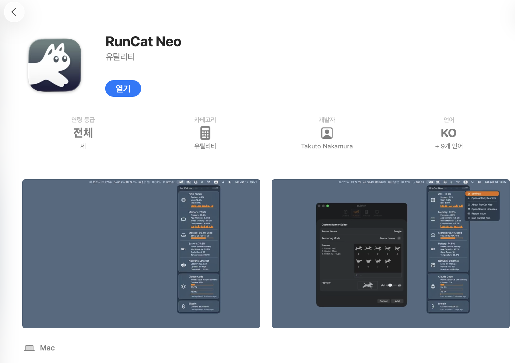The width and height of the screenshot is (515, 363).
Task: Open developer Takuto Nakamura's page
Action: (x=327, y=146)
